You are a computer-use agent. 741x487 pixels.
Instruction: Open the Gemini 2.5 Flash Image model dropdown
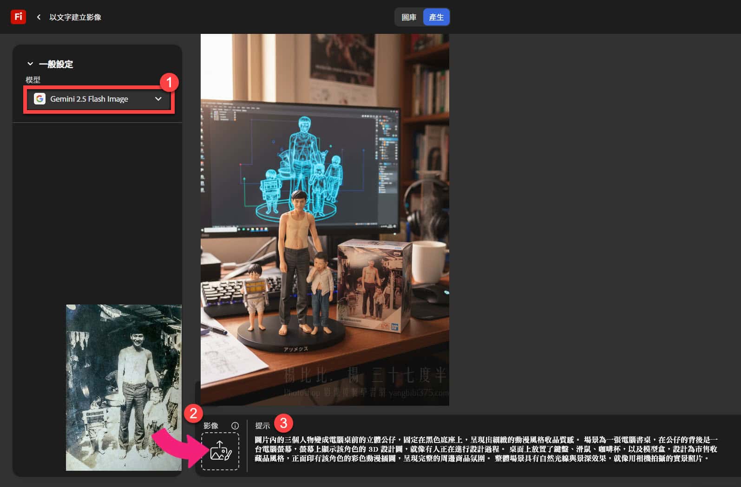point(98,99)
